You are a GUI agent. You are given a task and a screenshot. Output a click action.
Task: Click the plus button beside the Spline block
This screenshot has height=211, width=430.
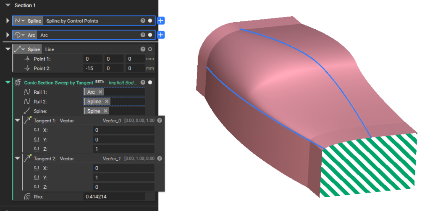(161, 21)
